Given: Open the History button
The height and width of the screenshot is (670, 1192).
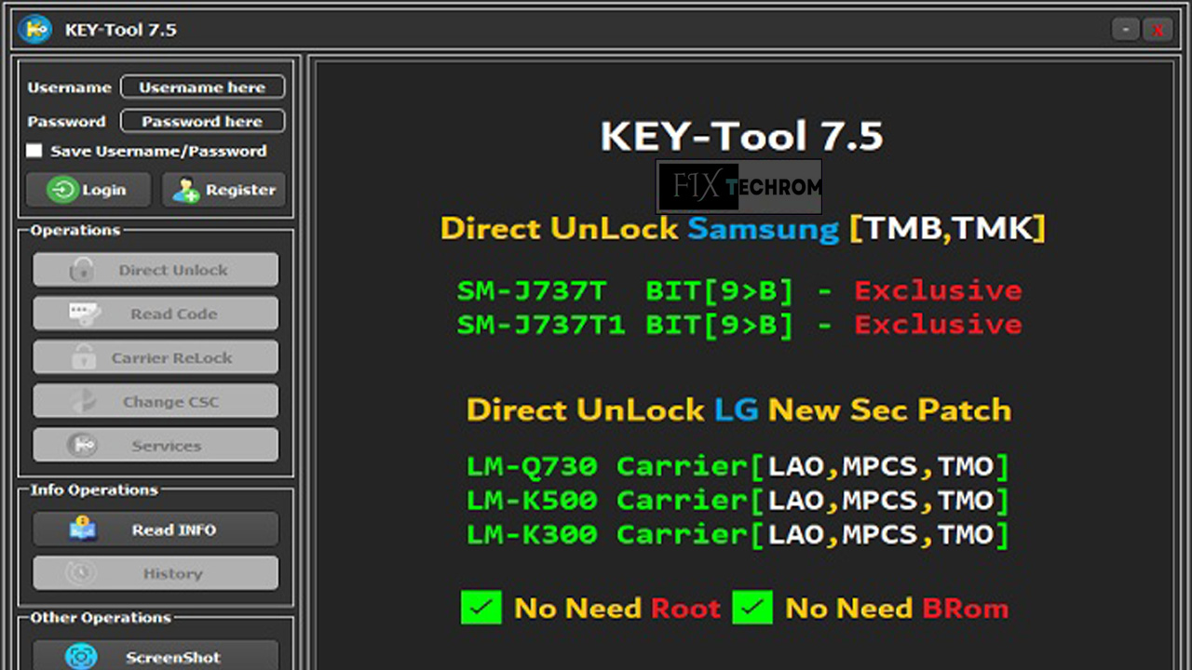Looking at the screenshot, I should [156, 573].
